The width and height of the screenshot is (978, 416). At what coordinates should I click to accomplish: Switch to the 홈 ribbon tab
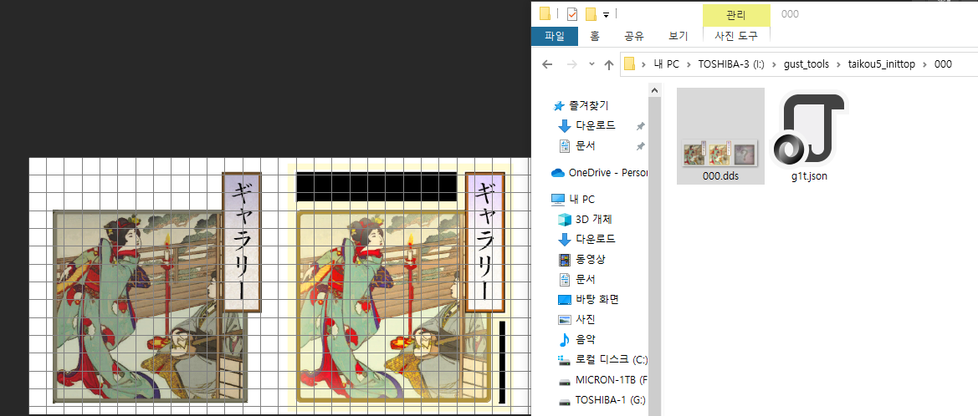595,36
